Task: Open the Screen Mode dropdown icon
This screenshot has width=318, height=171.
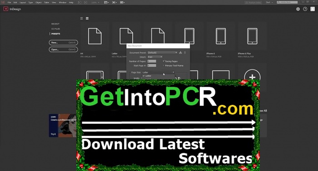Action: (x=114, y=2)
